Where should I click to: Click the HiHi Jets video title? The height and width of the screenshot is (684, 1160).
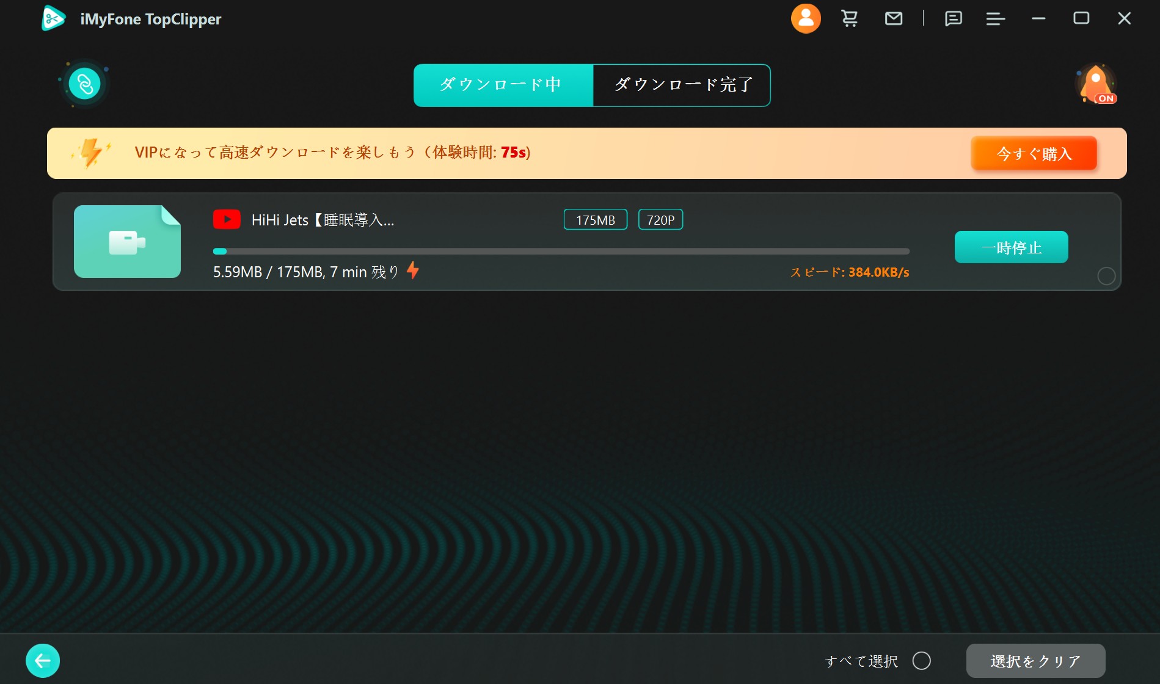coord(323,220)
